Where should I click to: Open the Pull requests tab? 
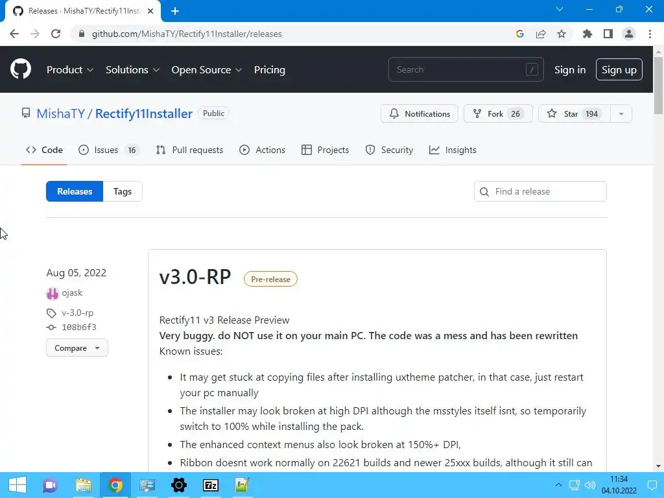189,150
